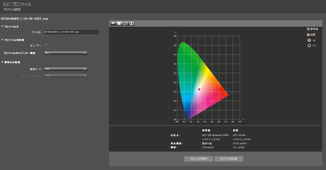Collapse the 環境光の監視 section
The width and height of the screenshot is (326, 170).
tap(2, 62)
